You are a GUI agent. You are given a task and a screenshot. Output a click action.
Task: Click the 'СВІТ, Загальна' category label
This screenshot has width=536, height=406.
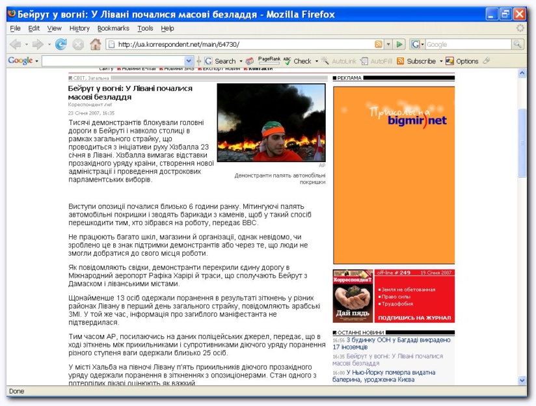coord(91,78)
